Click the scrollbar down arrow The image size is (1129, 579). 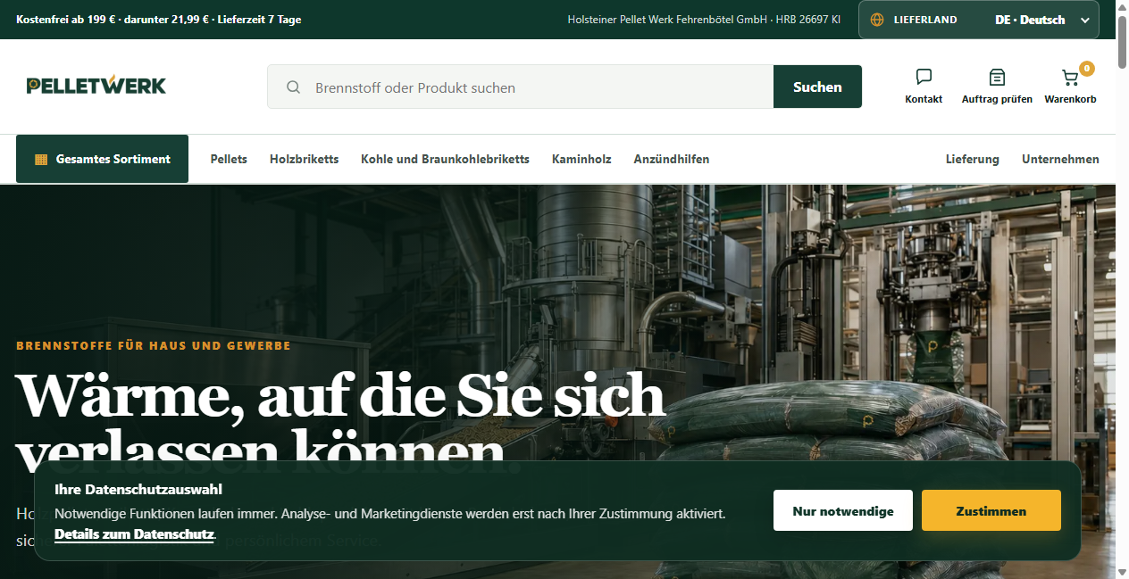point(1122,572)
